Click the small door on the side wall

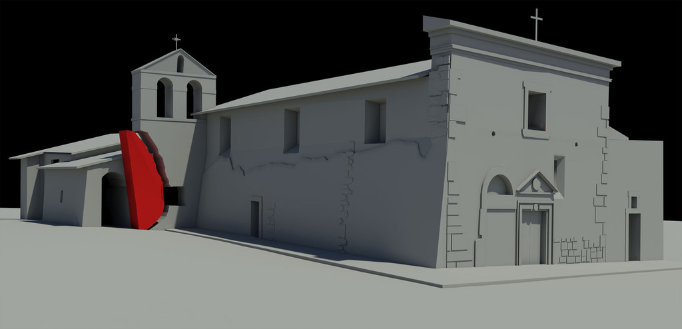click(254, 218)
